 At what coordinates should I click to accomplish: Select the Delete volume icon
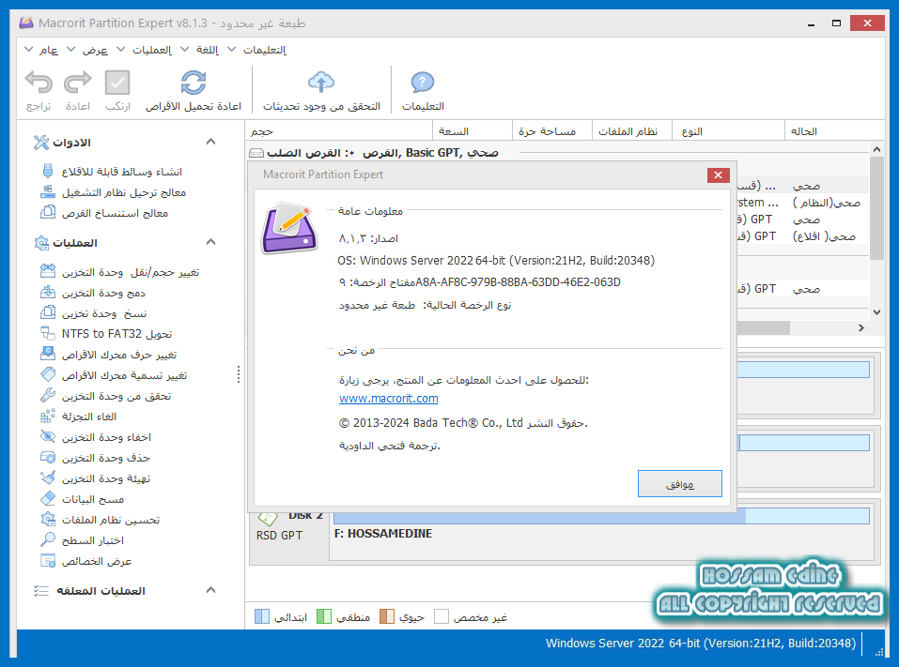[48, 457]
